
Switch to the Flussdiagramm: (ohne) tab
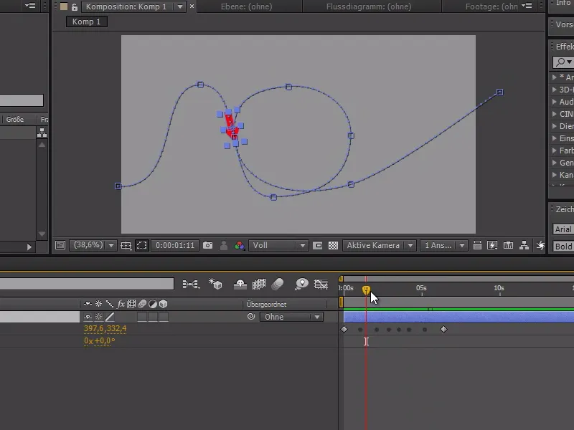tap(369, 6)
